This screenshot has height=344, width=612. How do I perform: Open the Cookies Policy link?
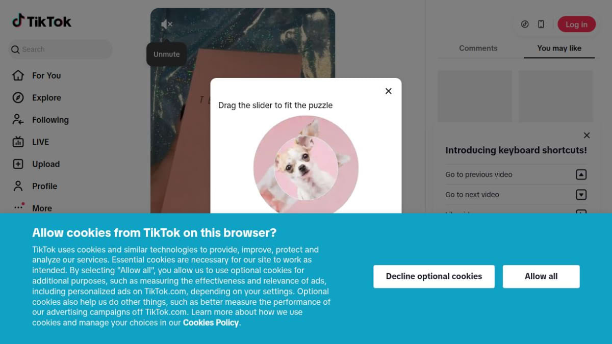(211, 323)
